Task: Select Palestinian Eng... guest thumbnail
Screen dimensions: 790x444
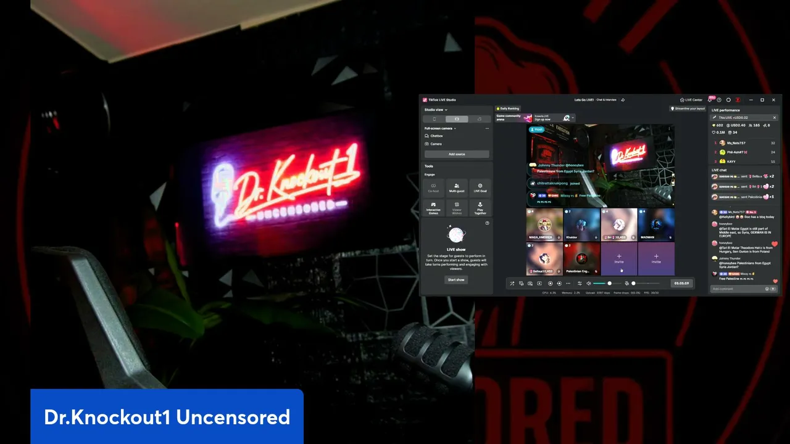Action: [581, 258]
